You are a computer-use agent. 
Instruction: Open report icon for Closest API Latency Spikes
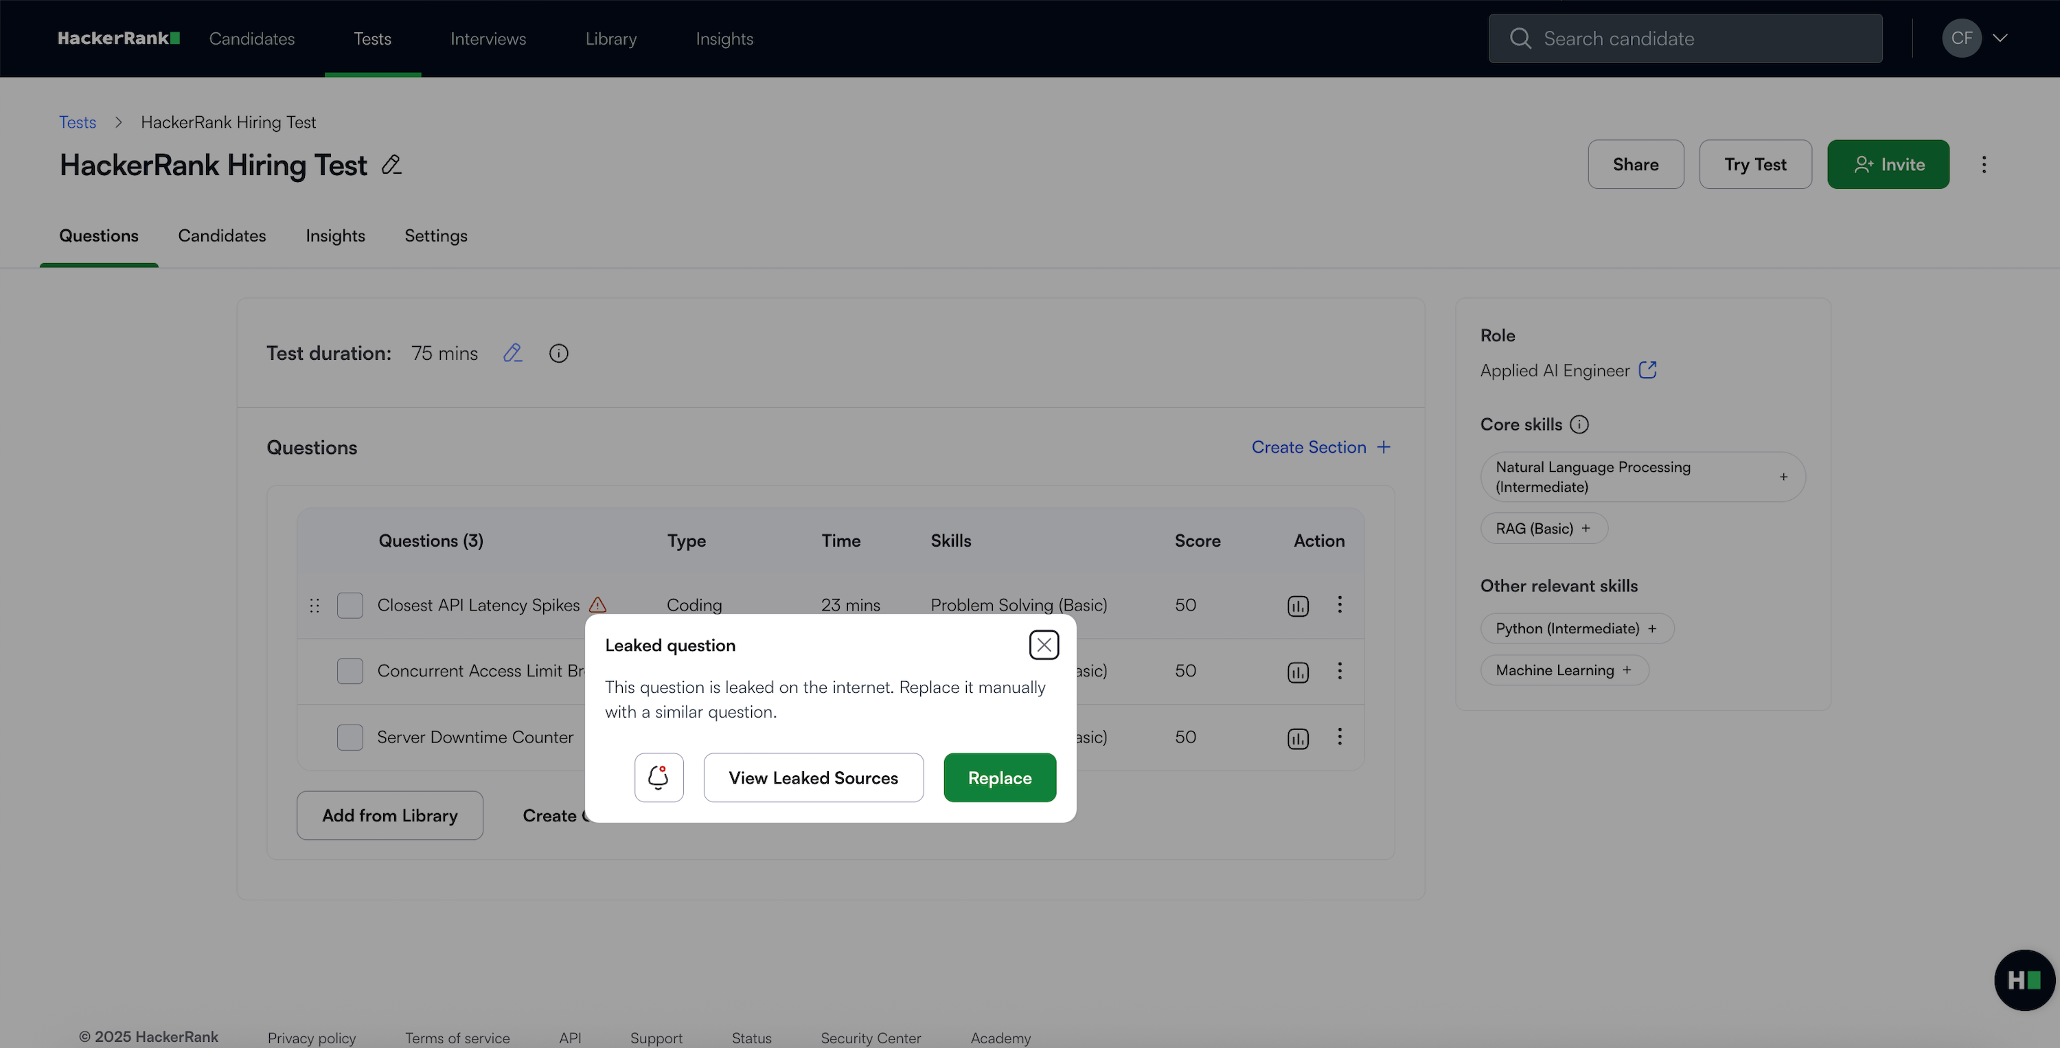(1297, 606)
